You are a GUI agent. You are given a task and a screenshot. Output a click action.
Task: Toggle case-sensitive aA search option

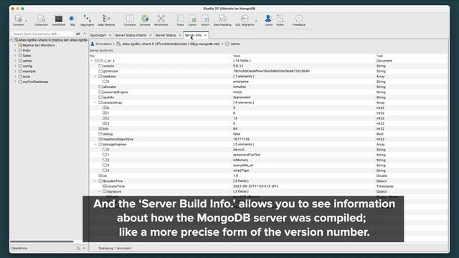coord(78,34)
